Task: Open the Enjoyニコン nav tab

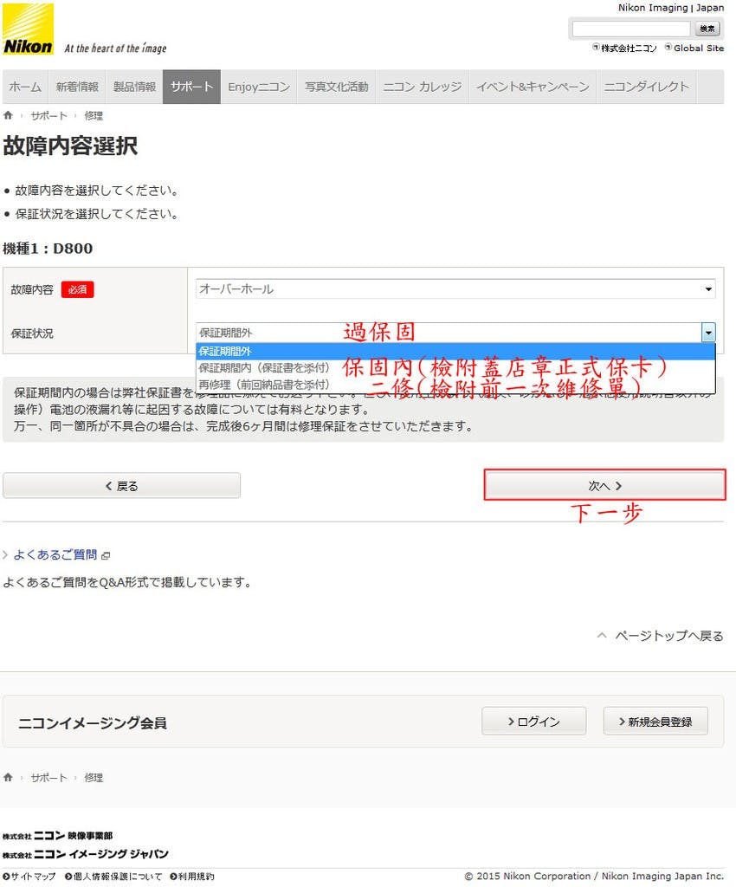Action: pos(259,87)
